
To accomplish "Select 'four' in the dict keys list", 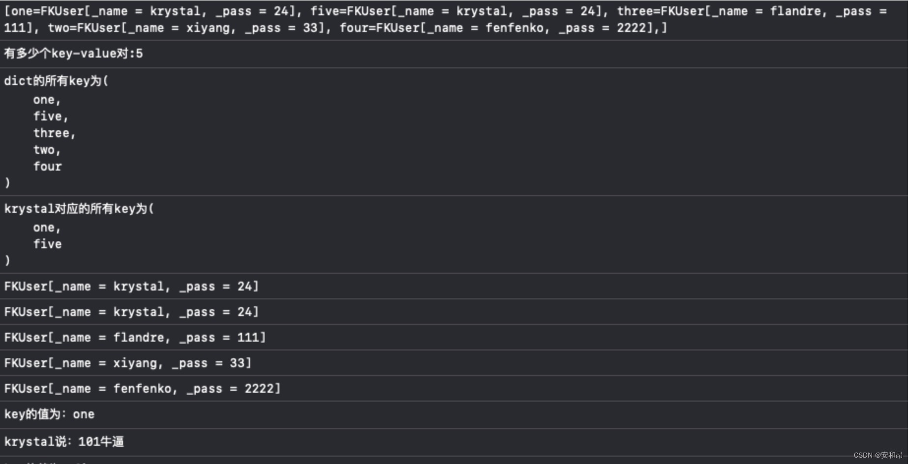I will [47, 167].
